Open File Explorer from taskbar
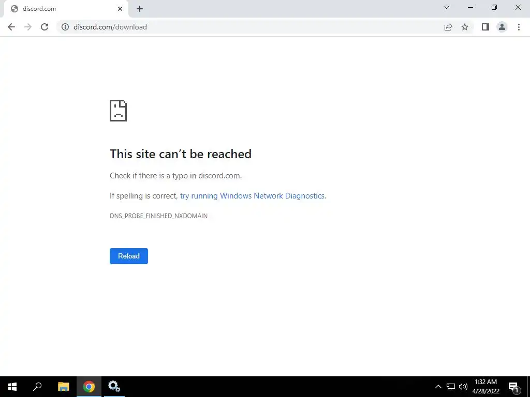The width and height of the screenshot is (530, 397). tap(63, 387)
